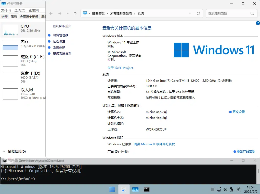This screenshot has height=194, width=260.
Task: Go up one level with the up arrow
Action: (75, 13)
